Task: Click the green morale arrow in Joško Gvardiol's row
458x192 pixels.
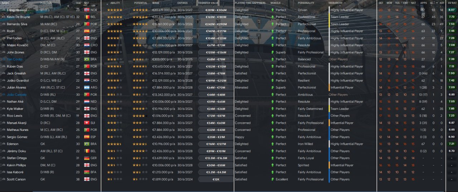Action: (273, 80)
